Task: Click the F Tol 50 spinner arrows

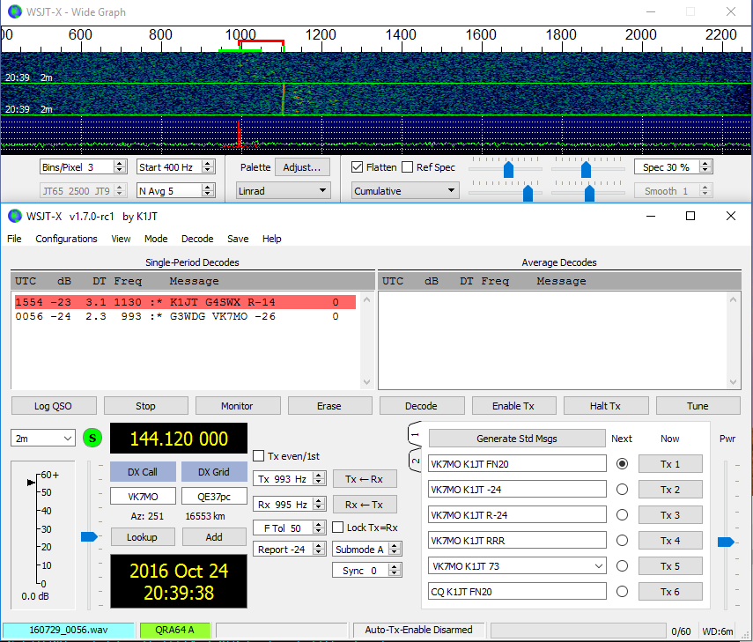Action: (x=319, y=528)
